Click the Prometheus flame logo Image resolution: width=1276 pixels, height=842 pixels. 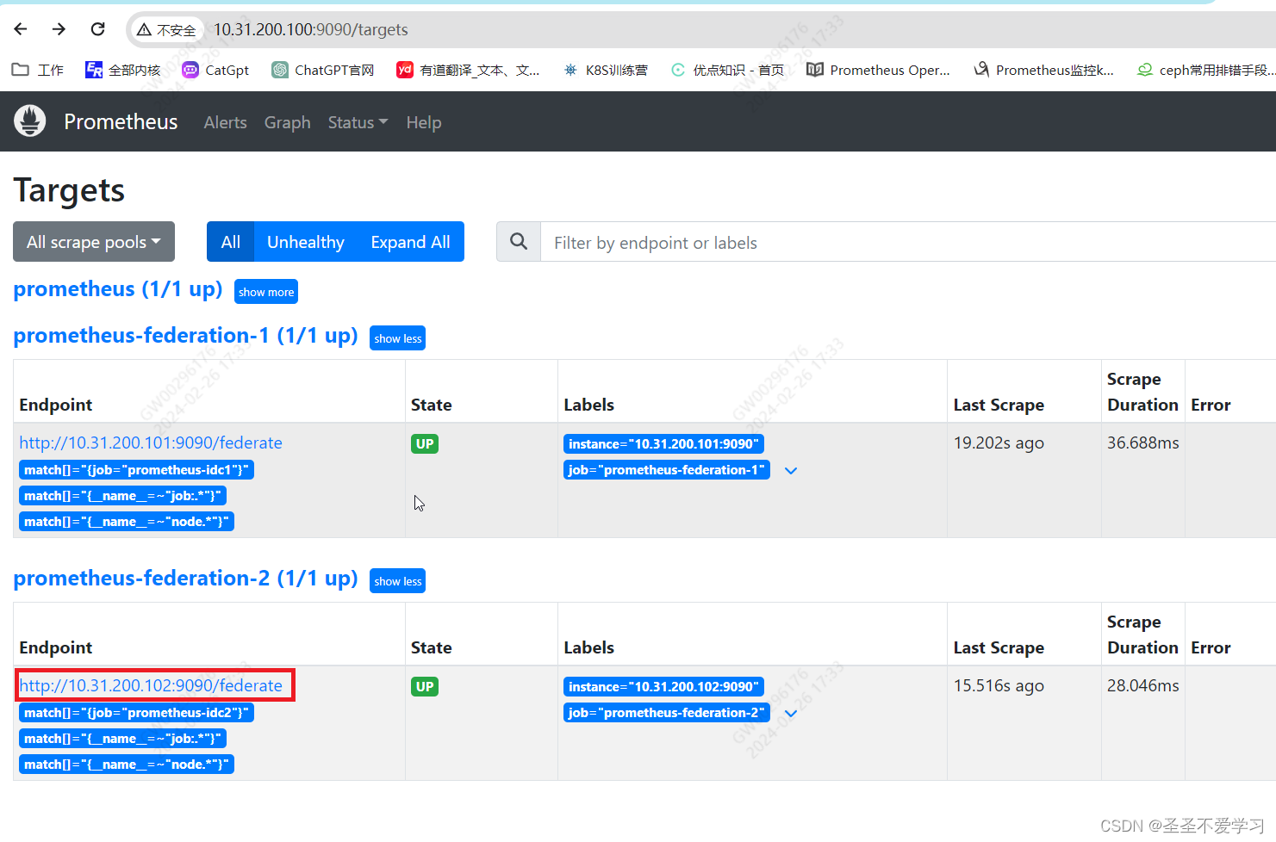[30, 121]
